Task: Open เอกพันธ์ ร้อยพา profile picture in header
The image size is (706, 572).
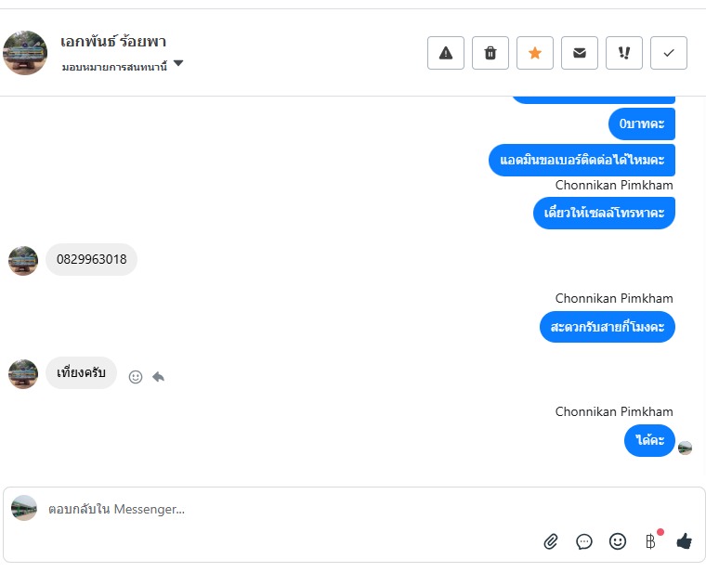Action: pyautogui.click(x=25, y=53)
